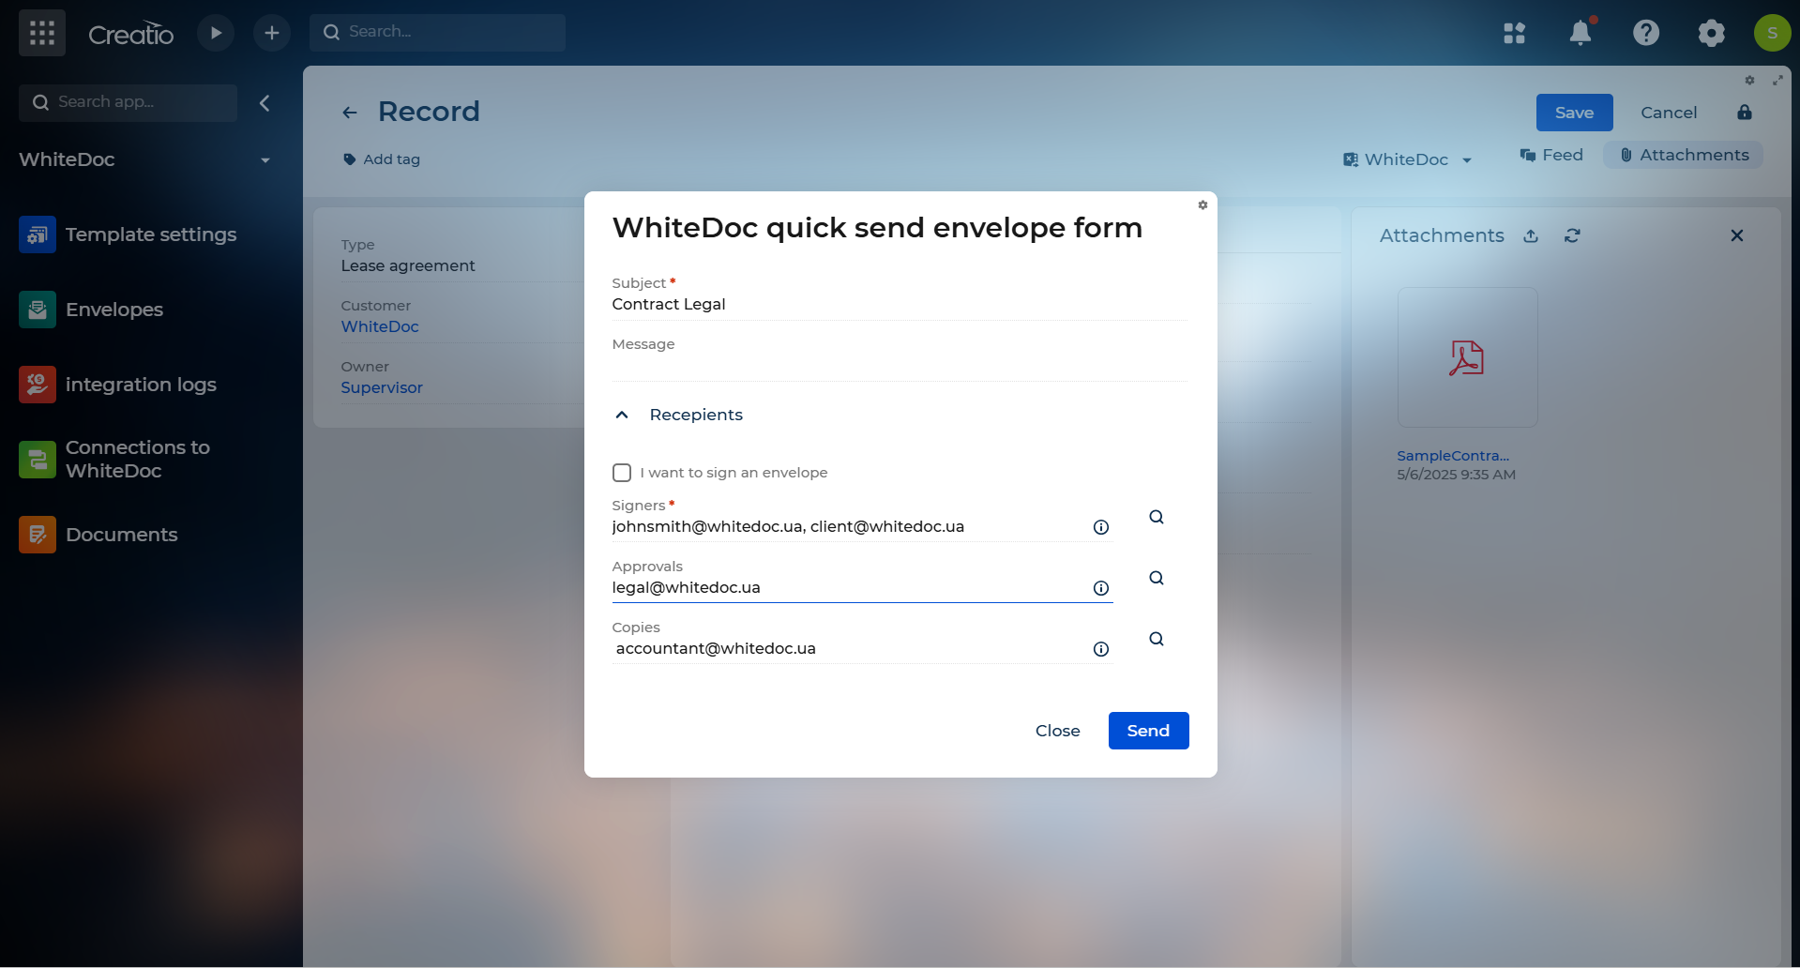This screenshot has height=968, width=1800.
Task: Open Connections to WhiteDoc section
Action: point(114,460)
